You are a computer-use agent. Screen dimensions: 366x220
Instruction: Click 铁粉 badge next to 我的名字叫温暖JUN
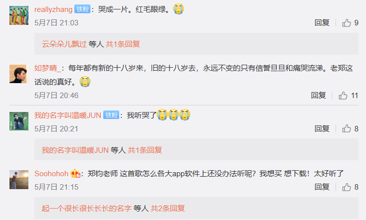coord(111,115)
